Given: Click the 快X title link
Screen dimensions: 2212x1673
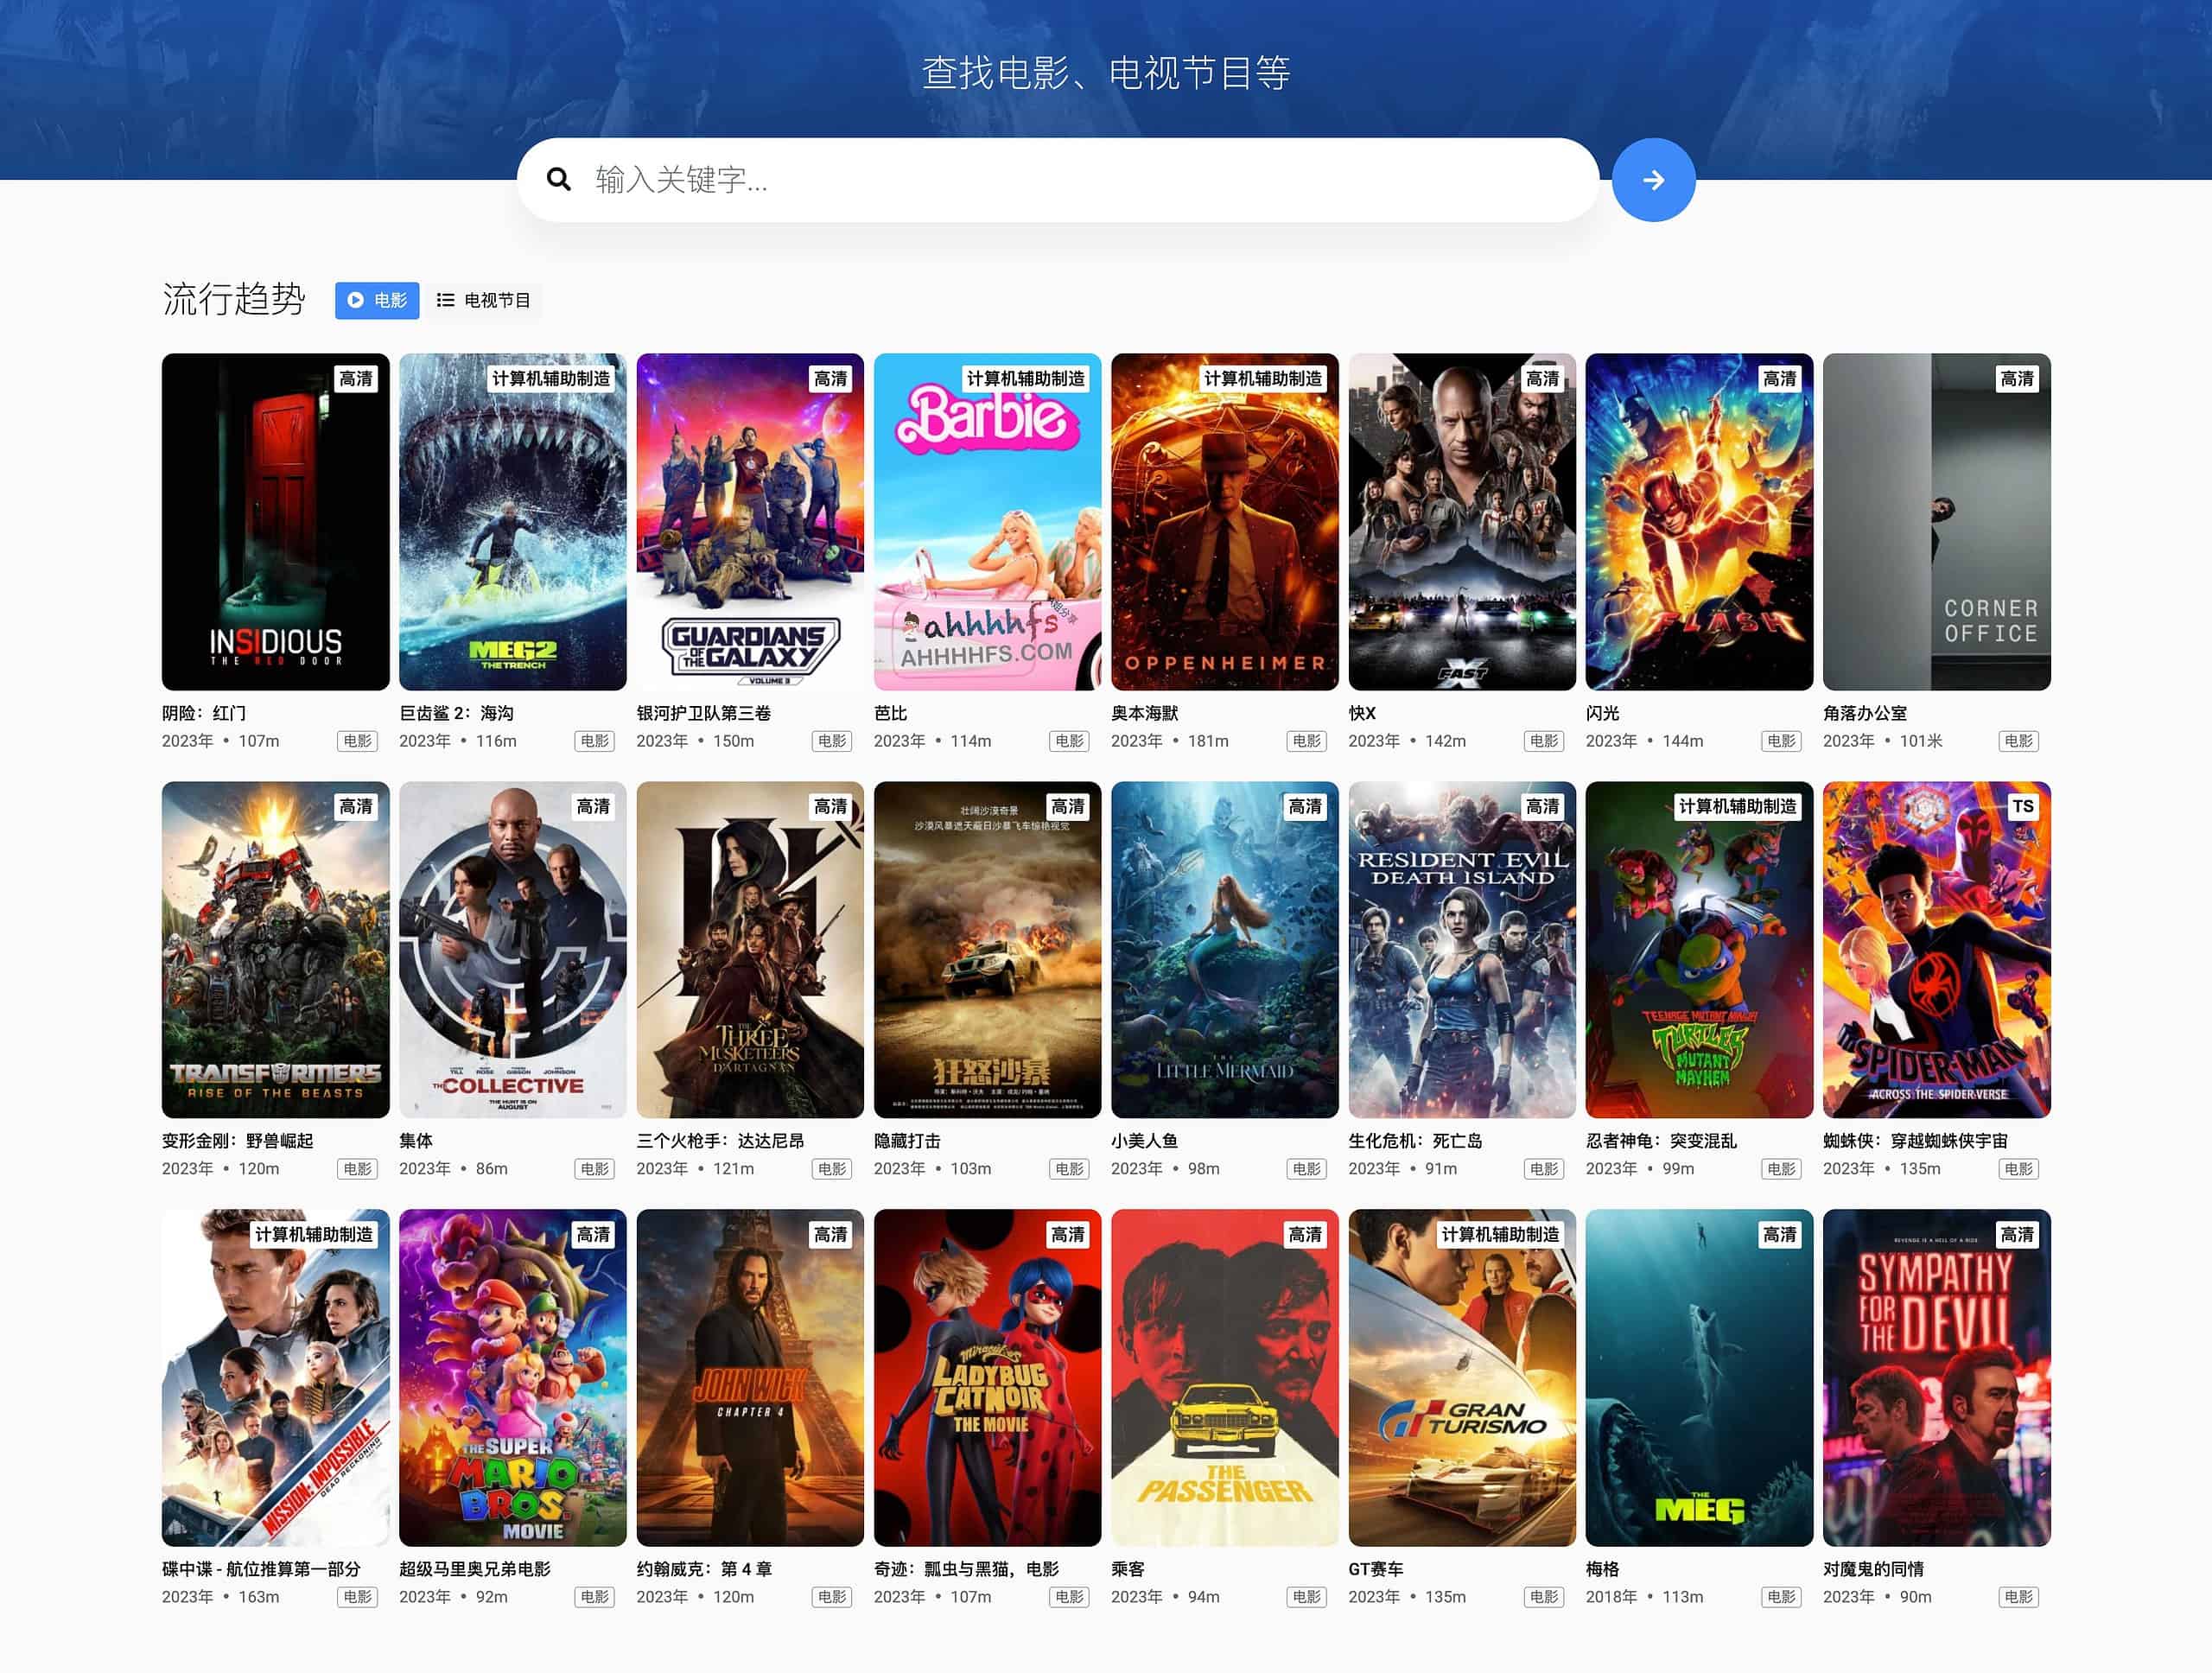Looking at the screenshot, I should tap(1363, 713).
